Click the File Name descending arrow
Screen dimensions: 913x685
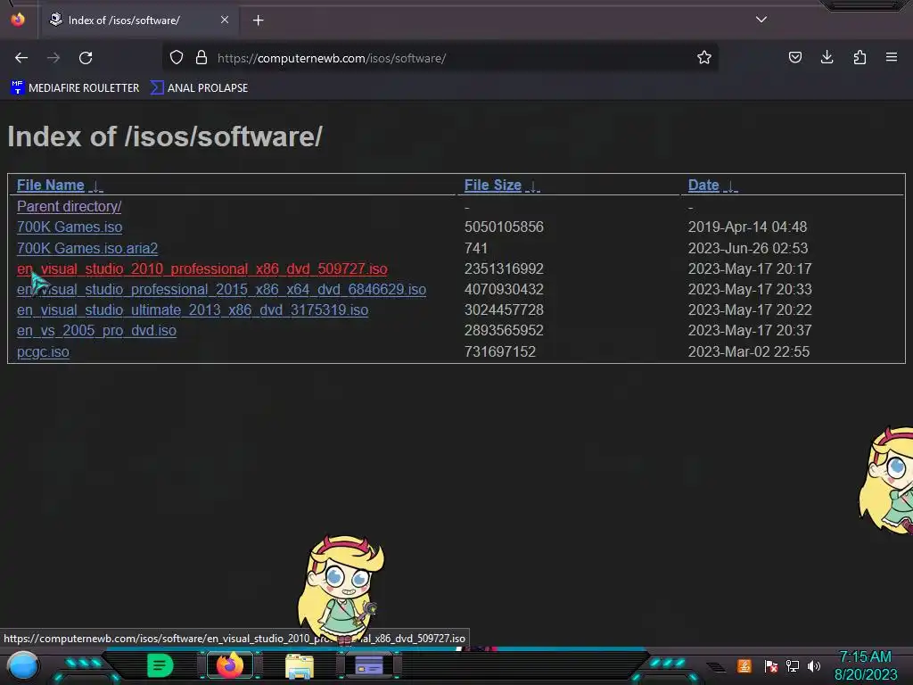tap(96, 186)
